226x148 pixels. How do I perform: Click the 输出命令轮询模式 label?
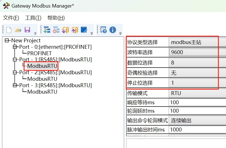tap(147, 121)
